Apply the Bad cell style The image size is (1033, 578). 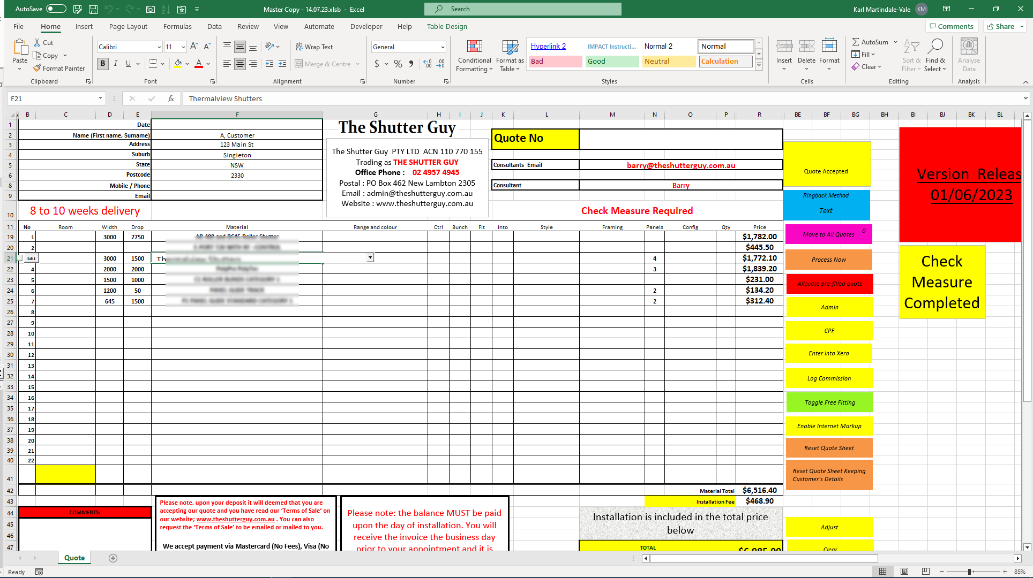click(x=555, y=62)
